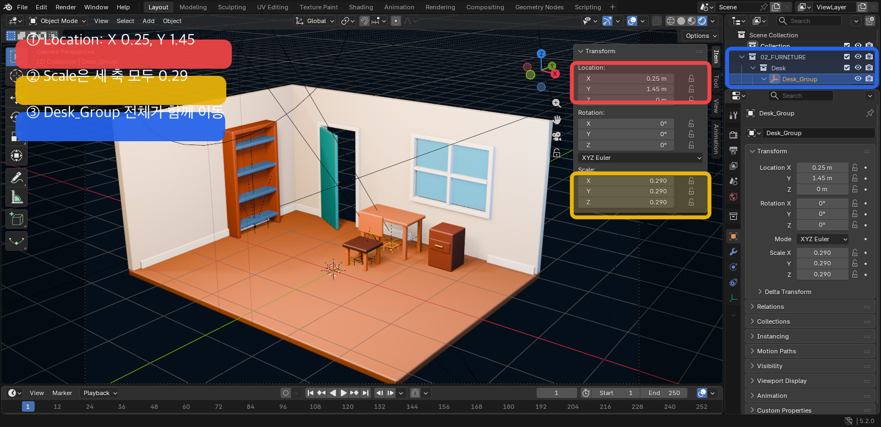This screenshot has width=881, height=427.
Task: Open the viewport Options dropdown
Action: (701, 36)
